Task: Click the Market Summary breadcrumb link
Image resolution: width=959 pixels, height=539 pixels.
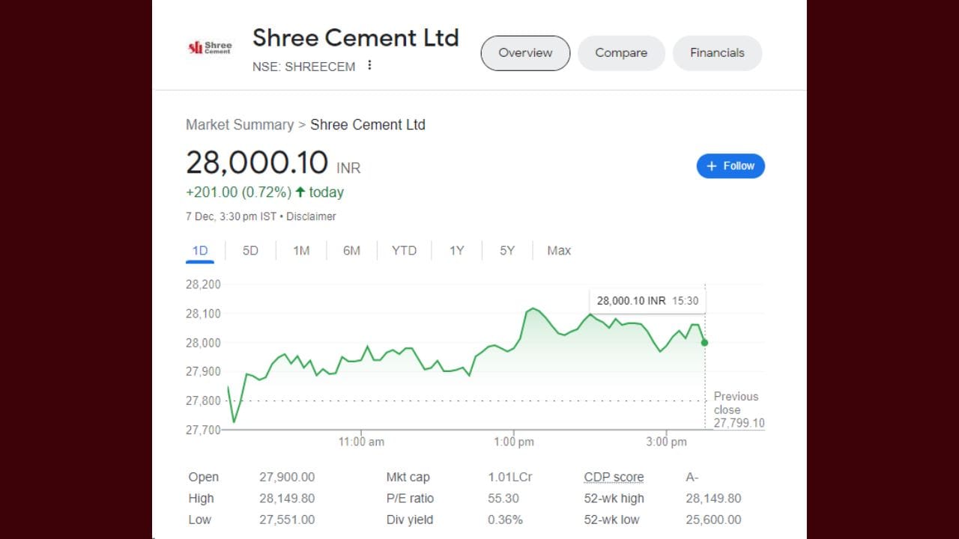Action: tap(240, 125)
